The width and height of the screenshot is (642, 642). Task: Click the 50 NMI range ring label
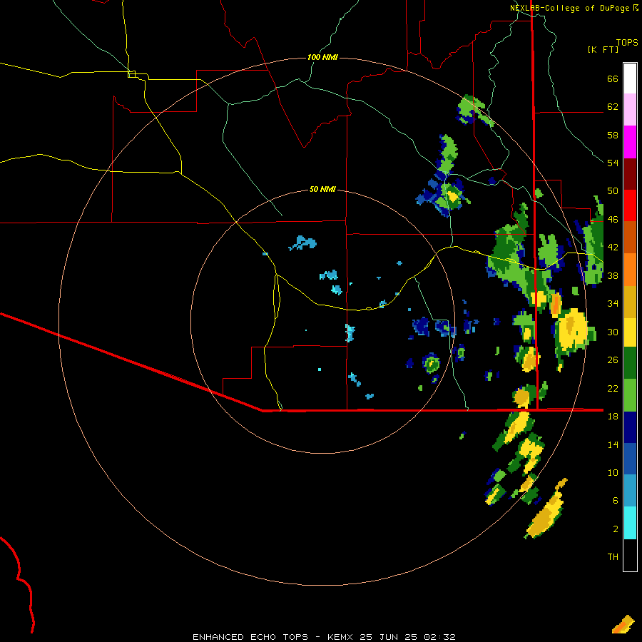(x=322, y=189)
